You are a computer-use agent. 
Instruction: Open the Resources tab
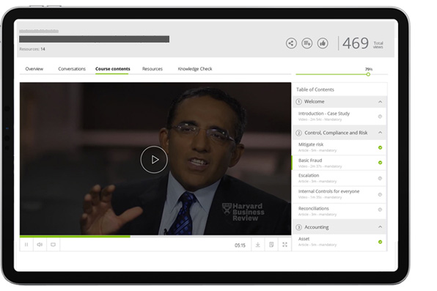tap(153, 69)
